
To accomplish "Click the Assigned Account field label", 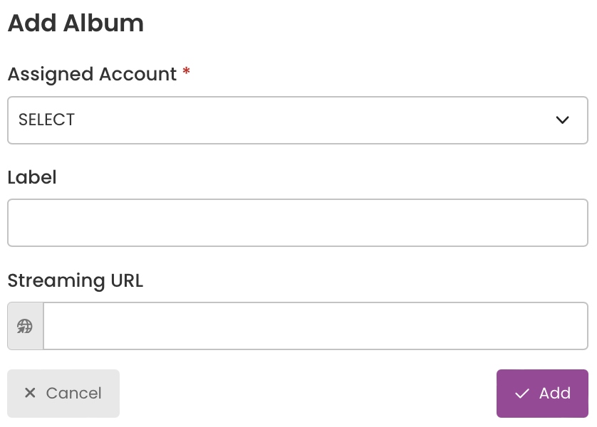I will (x=92, y=74).
